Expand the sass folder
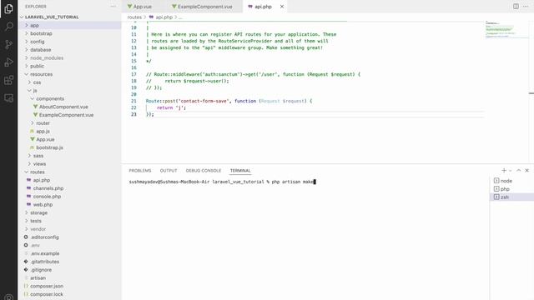The width and height of the screenshot is (534, 300). coord(69,156)
